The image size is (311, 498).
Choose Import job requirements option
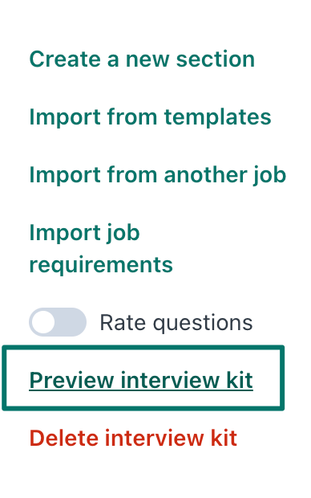101,248
